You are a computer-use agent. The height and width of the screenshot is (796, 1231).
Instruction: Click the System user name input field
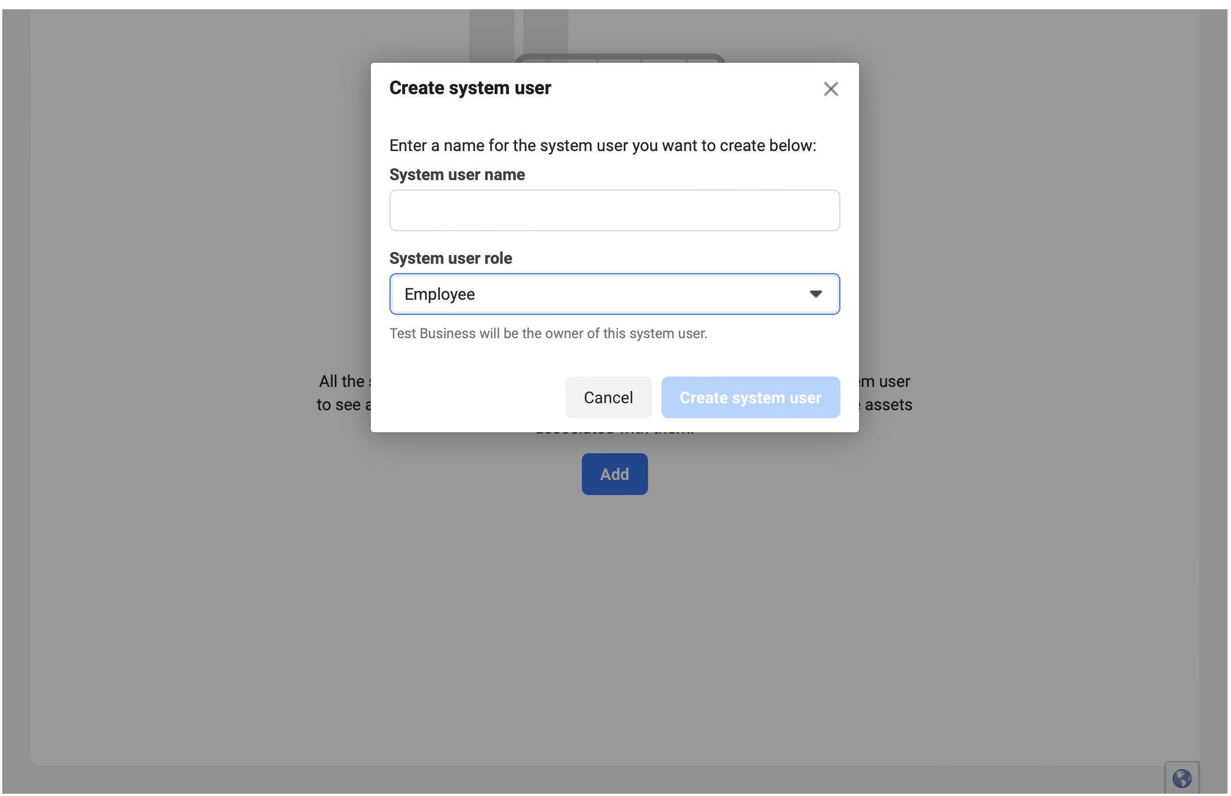coord(614,210)
